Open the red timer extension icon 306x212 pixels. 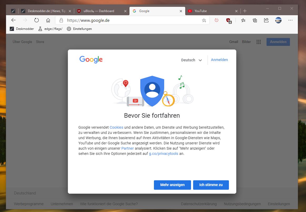pos(217,20)
